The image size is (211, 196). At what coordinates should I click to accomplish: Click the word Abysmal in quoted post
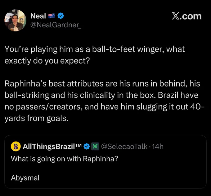25,178
